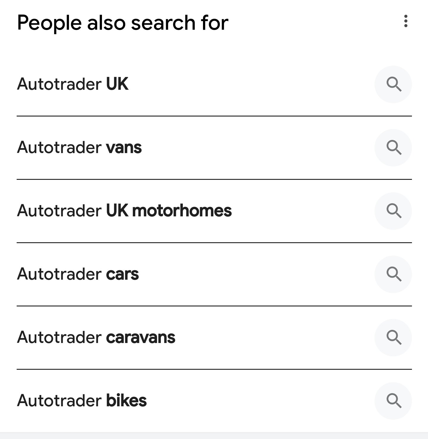This screenshot has height=439, width=428.
Task: Hit the search icon for Autotrader caravans
Action: click(393, 338)
